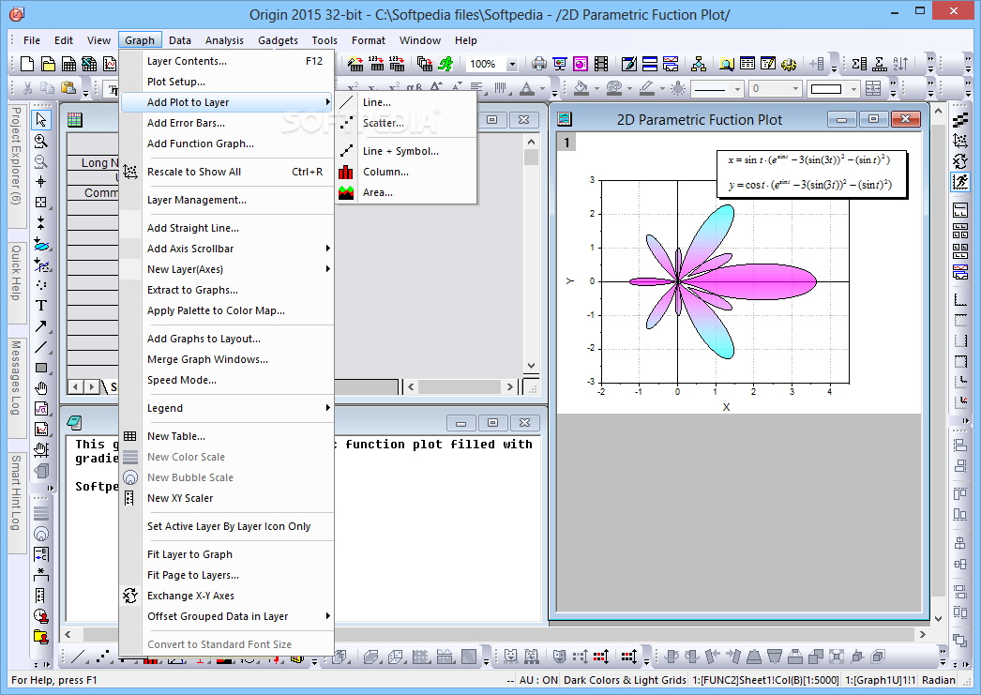Open Code Builder gear icon
Screen dimensions: 981x695
pos(789,63)
